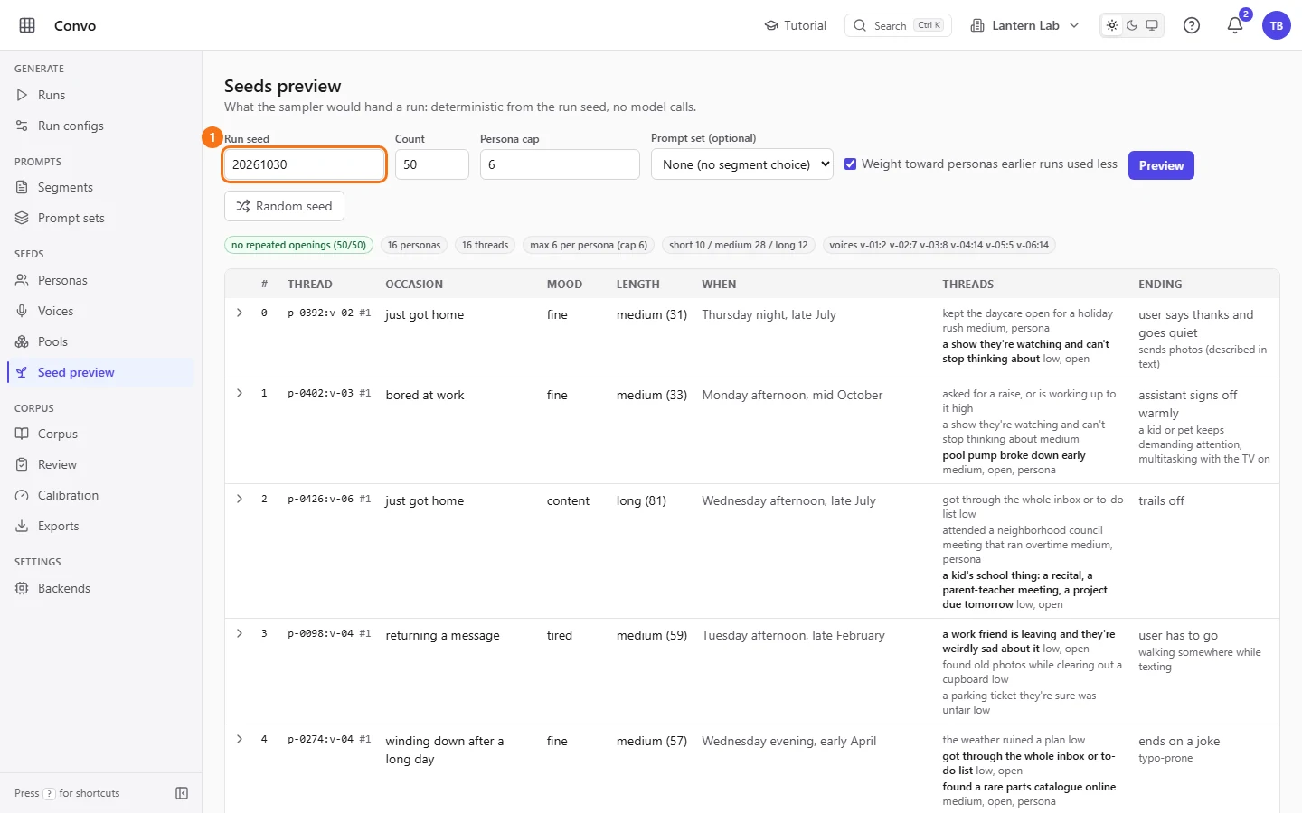Open Run configs in the sidebar

(x=100, y=126)
